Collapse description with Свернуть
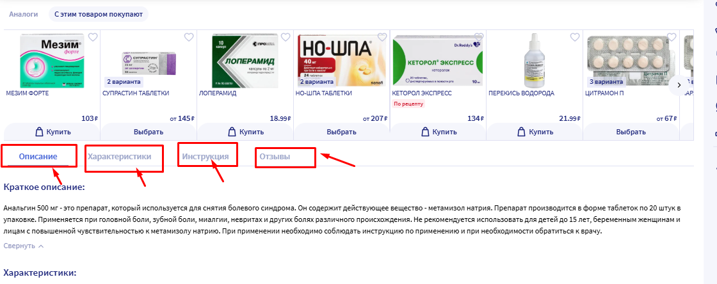The width and height of the screenshot is (717, 284). (24, 246)
